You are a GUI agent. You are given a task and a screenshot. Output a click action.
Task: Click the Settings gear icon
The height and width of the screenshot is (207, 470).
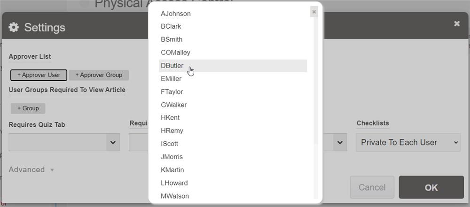(14, 27)
